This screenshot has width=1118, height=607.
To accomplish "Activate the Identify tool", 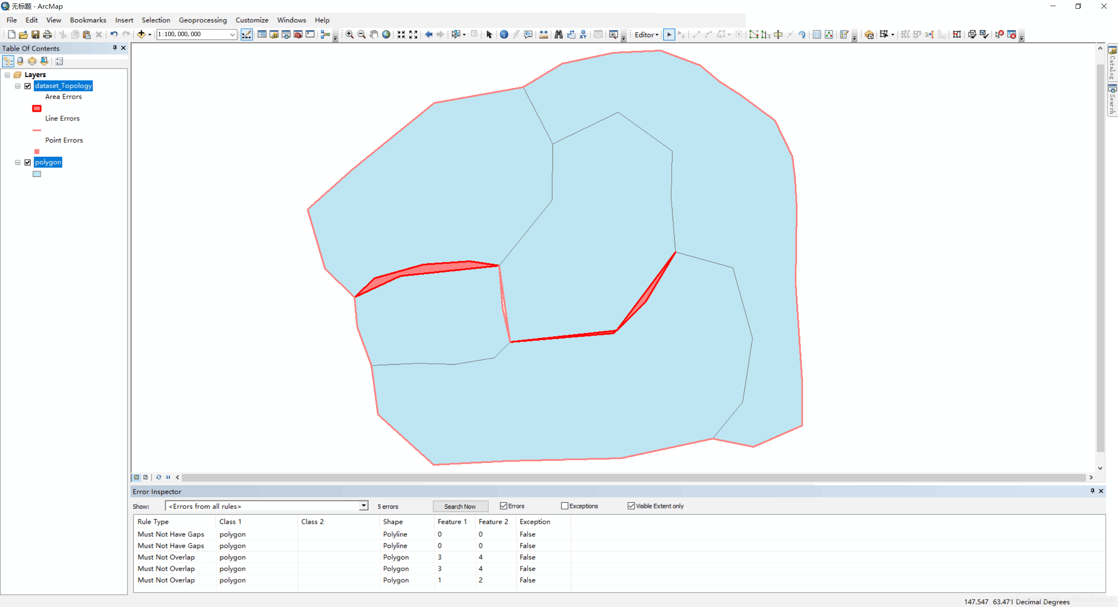I will [x=504, y=34].
